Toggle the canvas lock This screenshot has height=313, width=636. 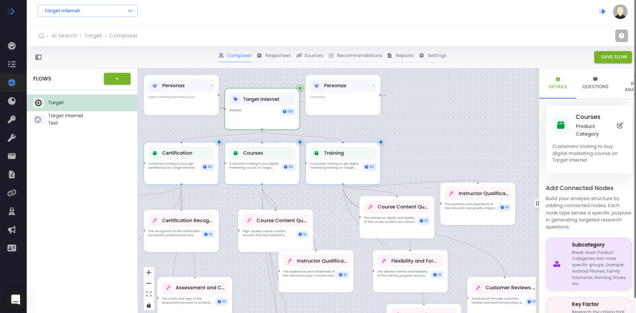149,306
